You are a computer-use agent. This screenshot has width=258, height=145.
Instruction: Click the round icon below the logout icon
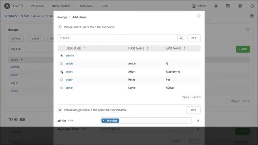coord(252,16)
